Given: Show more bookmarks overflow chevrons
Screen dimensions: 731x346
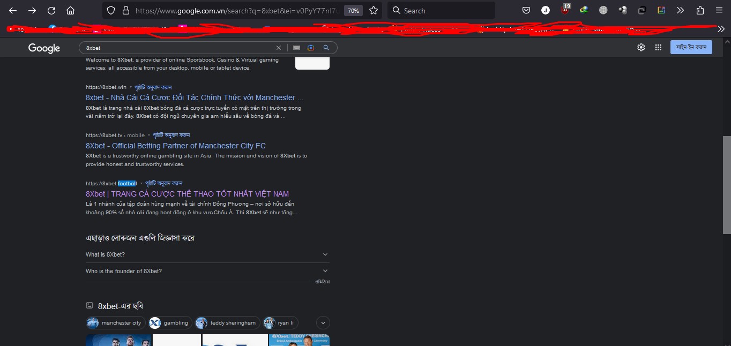Looking at the screenshot, I should pos(721,29).
